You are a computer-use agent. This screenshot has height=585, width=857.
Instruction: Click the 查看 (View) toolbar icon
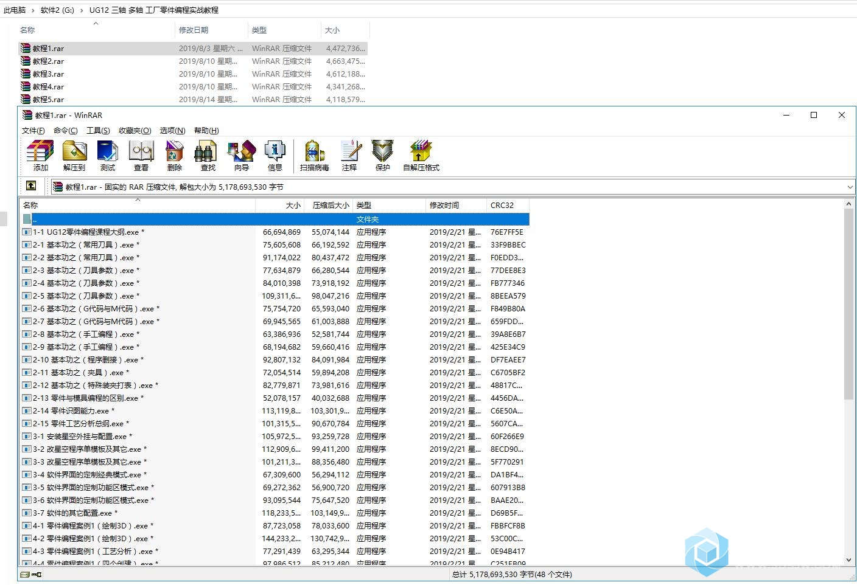(x=141, y=156)
